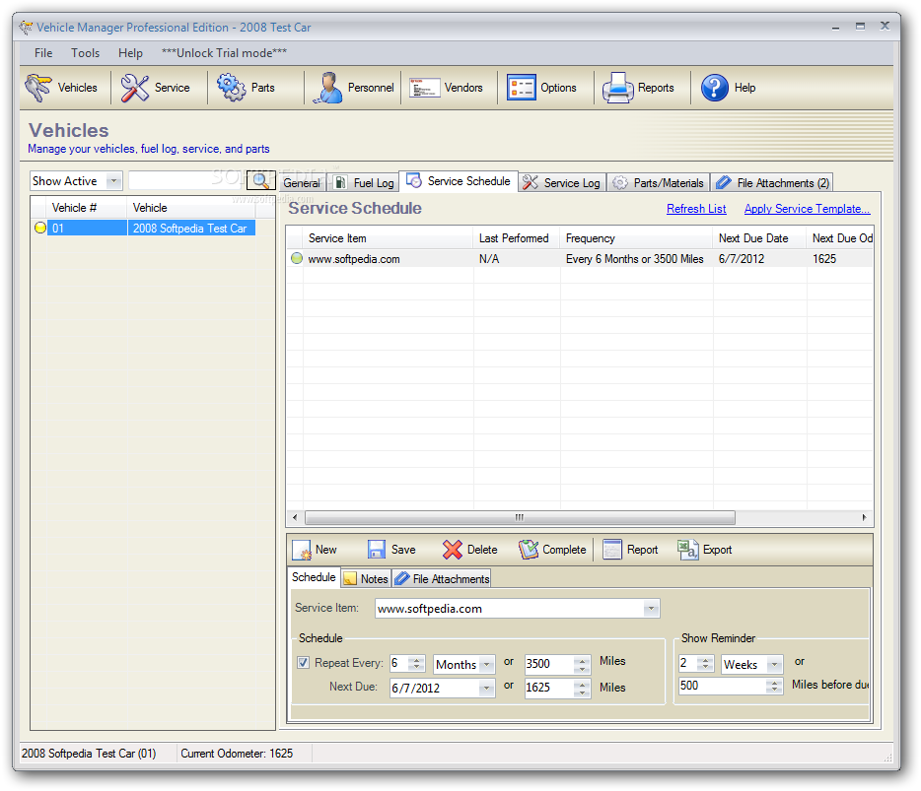Click the Frequency column header
This screenshot has width=921, height=791.
[636, 238]
